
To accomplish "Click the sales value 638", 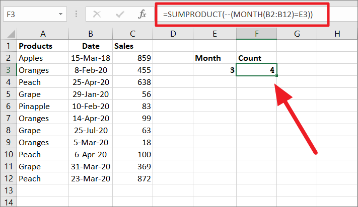I will pyautogui.click(x=132, y=82).
